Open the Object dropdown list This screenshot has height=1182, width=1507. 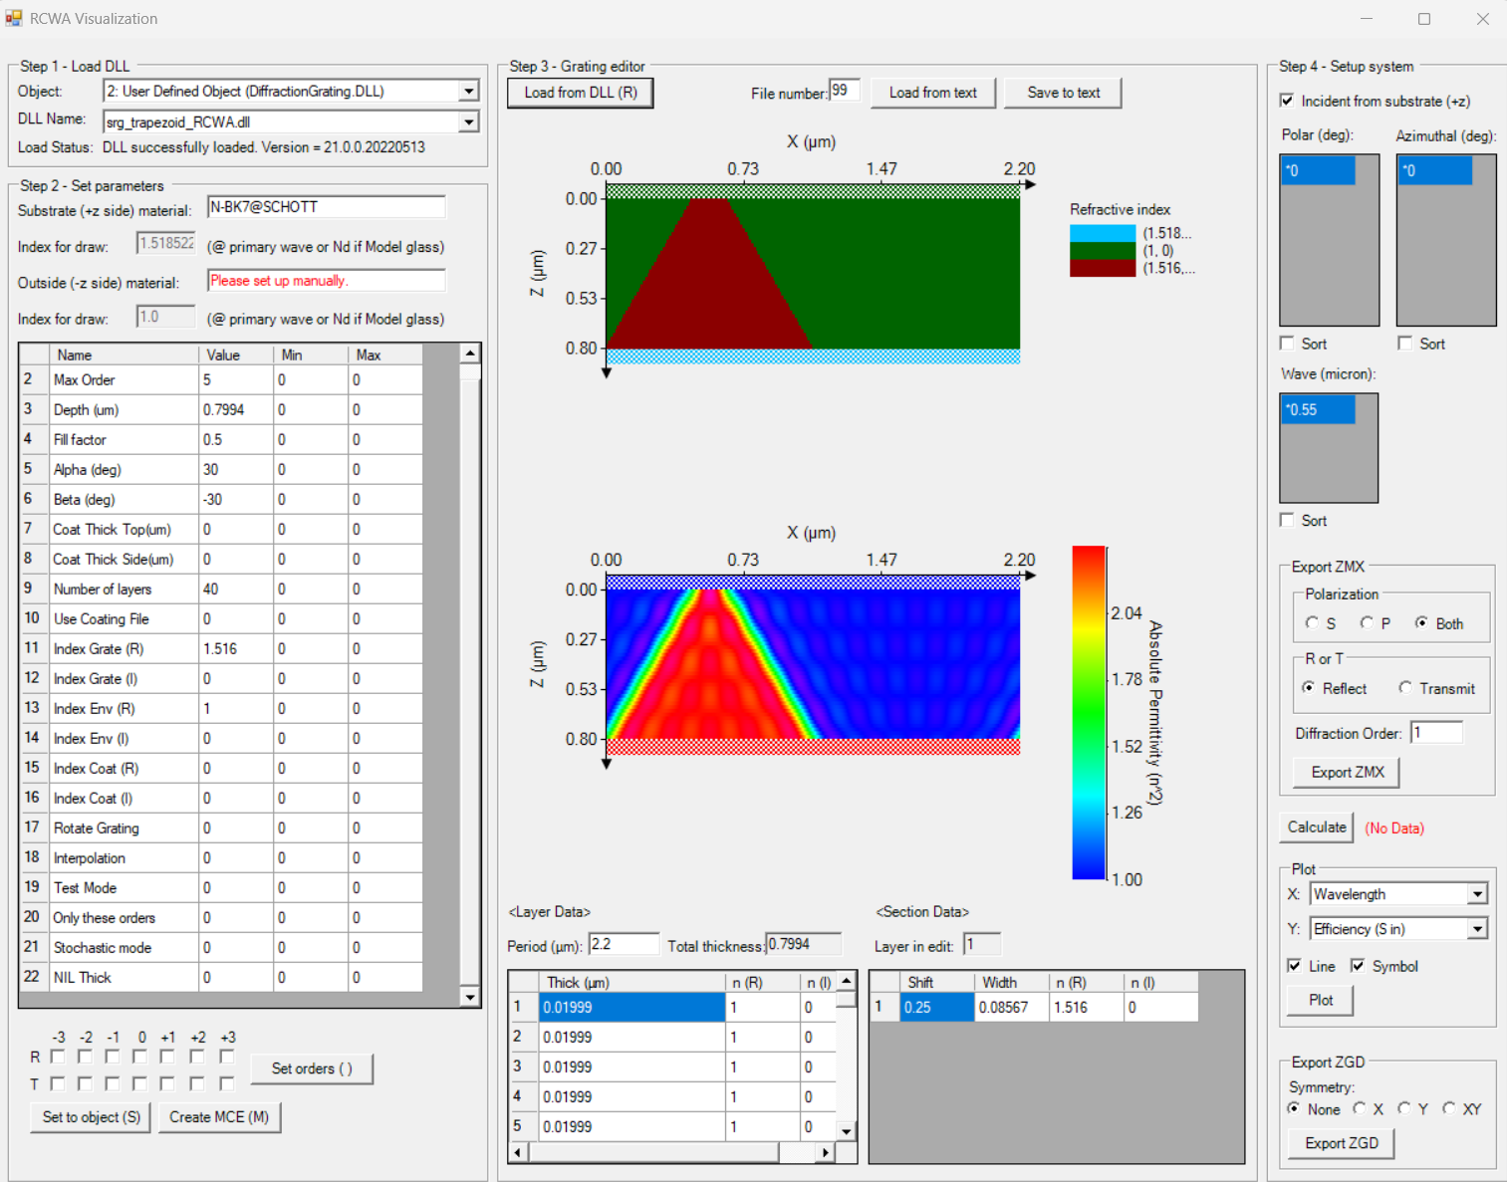[x=468, y=92]
